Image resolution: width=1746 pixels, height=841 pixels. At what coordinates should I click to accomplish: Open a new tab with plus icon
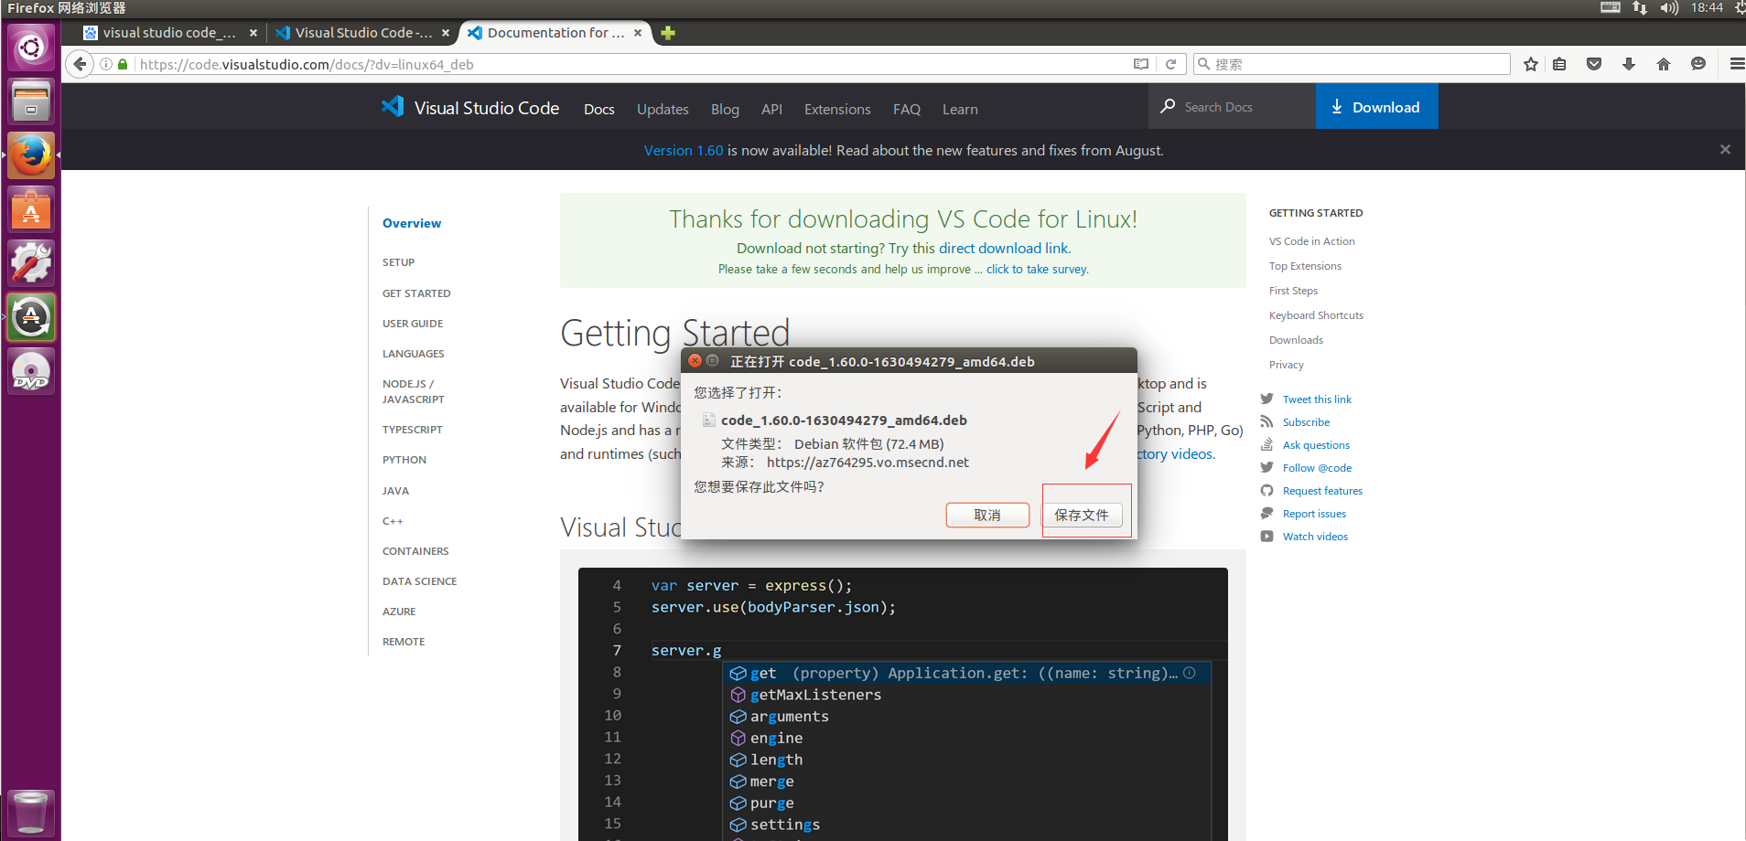coord(668,33)
